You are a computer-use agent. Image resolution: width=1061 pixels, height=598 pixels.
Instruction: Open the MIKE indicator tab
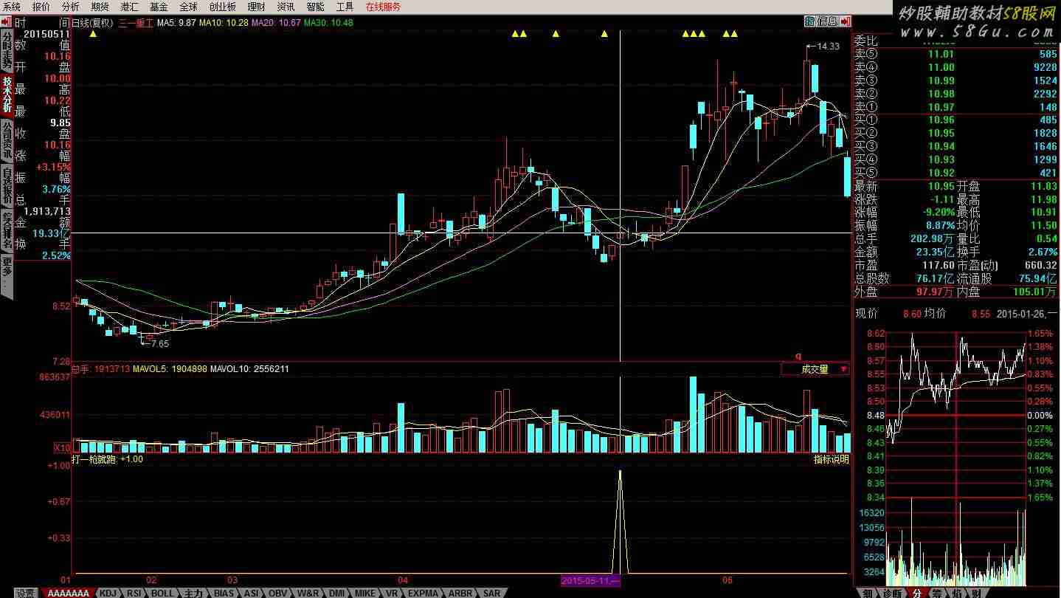click(364, 593)
